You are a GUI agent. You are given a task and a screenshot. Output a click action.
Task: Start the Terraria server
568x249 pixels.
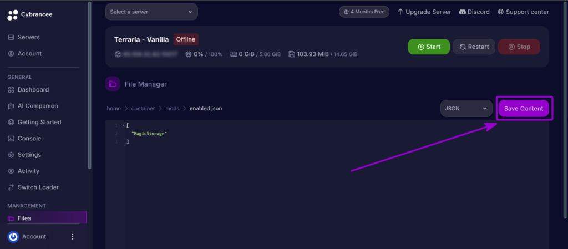tap(429, 47)
